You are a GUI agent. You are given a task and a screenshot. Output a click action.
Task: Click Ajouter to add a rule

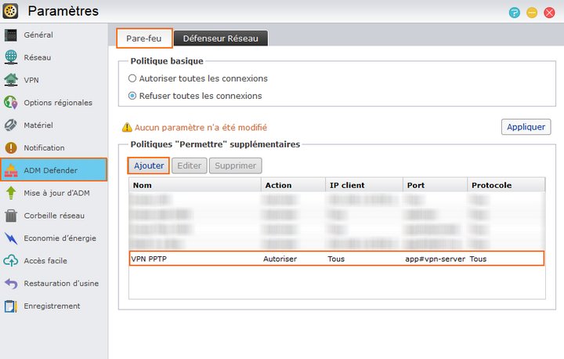click(149, 165)
